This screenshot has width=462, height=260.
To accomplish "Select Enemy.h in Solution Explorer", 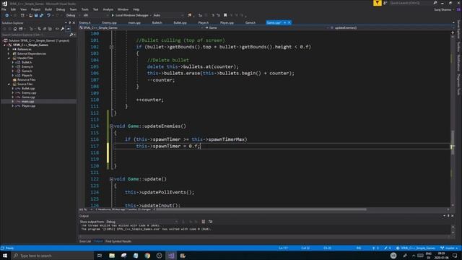I will tap(27, 66).
